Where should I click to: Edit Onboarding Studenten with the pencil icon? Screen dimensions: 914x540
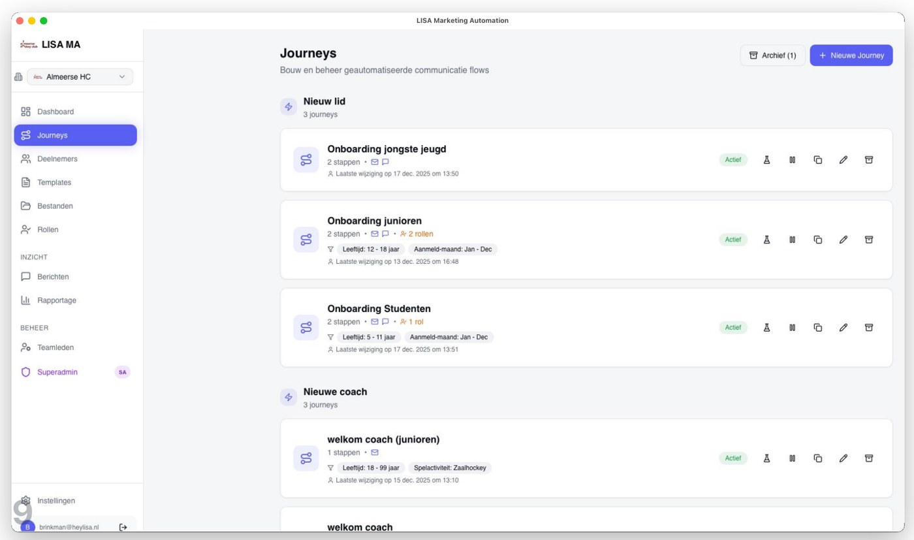point(843,328)
